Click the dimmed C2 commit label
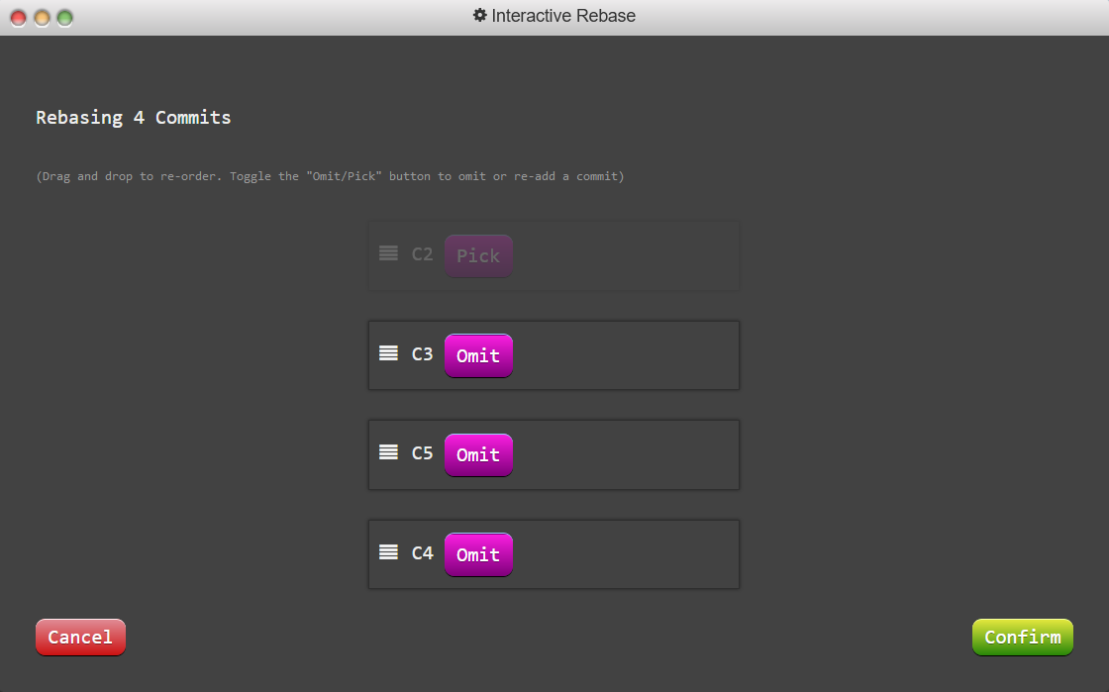 pos(422,254)
